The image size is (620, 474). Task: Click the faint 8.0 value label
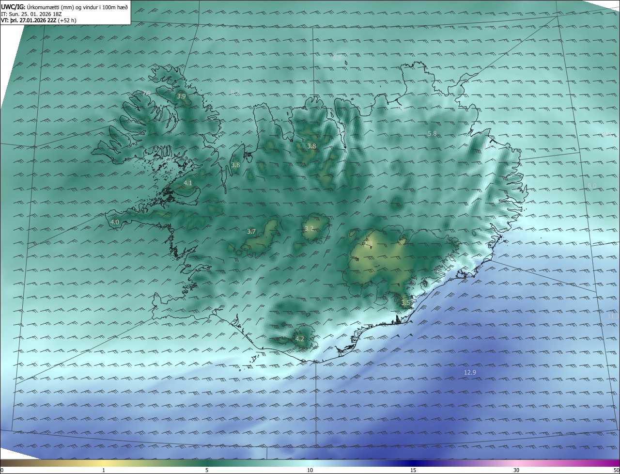tap(592, 186)
